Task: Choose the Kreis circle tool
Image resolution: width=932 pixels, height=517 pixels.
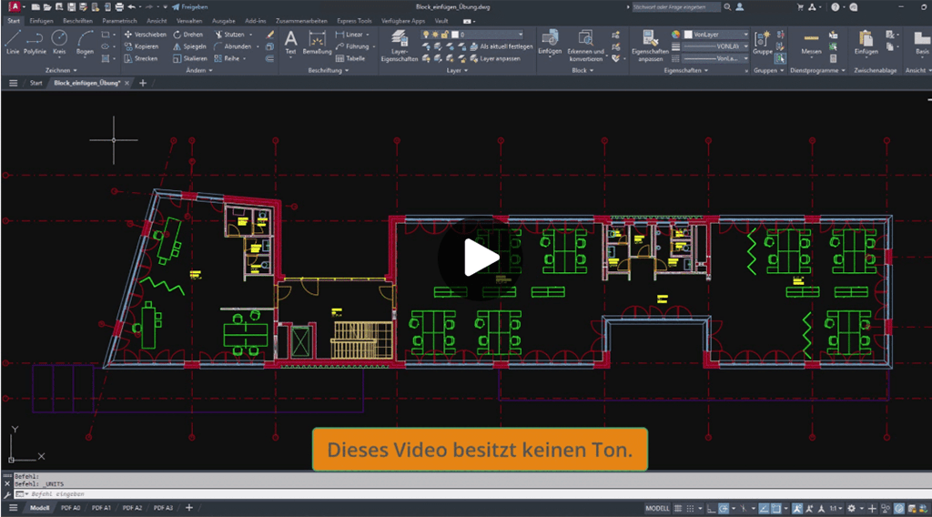Action: click(x=59, y=42)
